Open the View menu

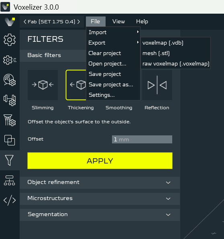[x=118, y=22]
